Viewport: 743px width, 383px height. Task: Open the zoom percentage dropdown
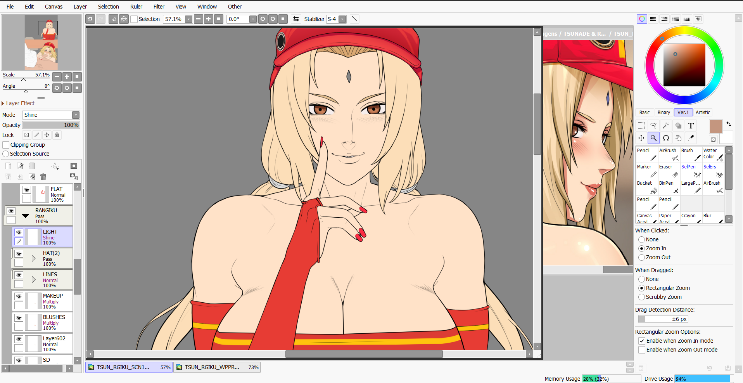pos(188,19)
